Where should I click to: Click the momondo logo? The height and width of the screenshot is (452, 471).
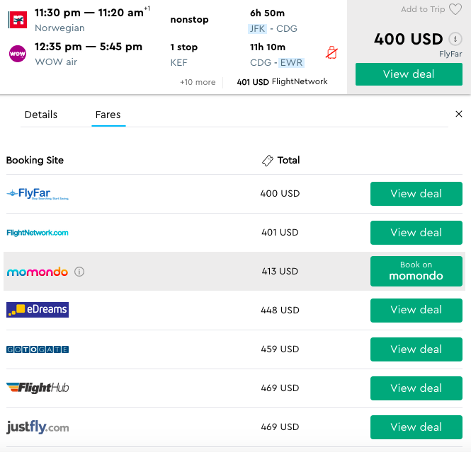38,272
